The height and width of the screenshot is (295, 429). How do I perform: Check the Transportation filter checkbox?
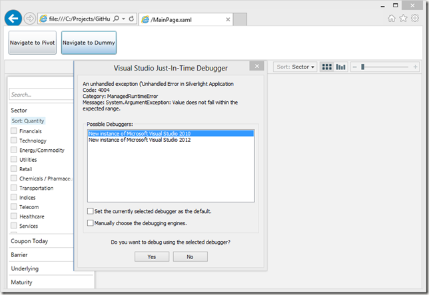click(14, 188)
